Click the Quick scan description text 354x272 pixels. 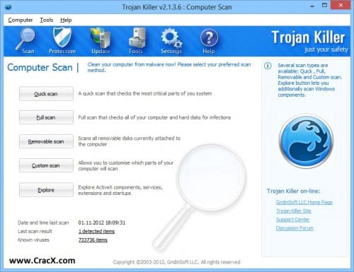[x=145, y=94]
